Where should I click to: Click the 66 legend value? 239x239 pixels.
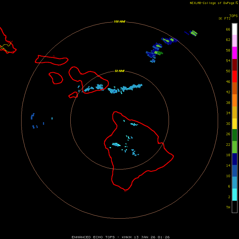(228, 29)
